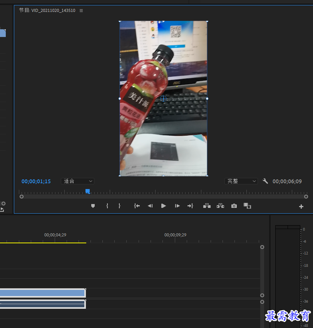Click top handle of timeline vertical scrollbar

pos(262,247)
